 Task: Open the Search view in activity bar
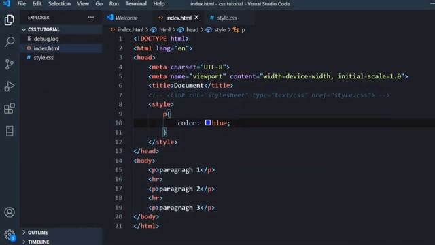pos(10,42)
